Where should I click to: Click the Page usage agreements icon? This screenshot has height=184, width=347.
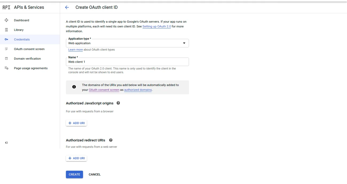[6, 68]
